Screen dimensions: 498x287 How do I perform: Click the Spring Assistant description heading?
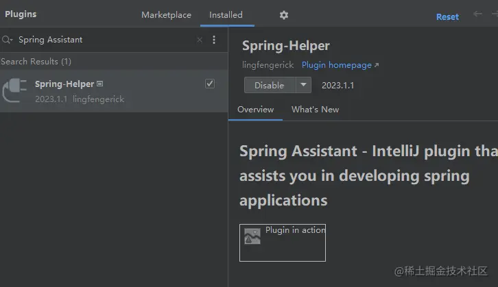368,175
